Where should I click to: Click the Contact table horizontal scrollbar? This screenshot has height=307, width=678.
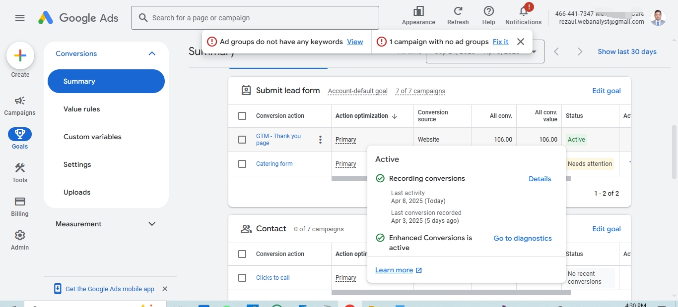(x=451, y=293)
